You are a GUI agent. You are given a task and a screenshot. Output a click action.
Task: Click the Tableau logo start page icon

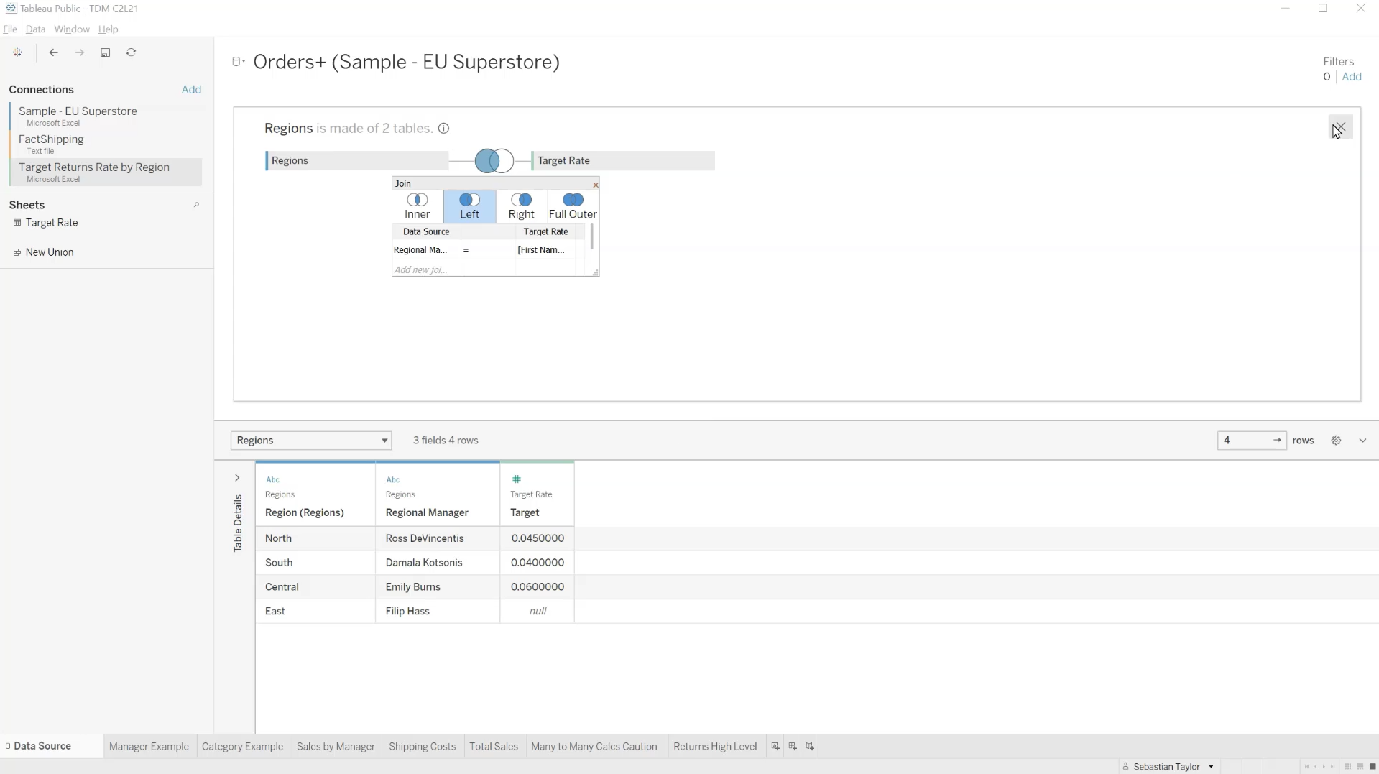[17, 52]
